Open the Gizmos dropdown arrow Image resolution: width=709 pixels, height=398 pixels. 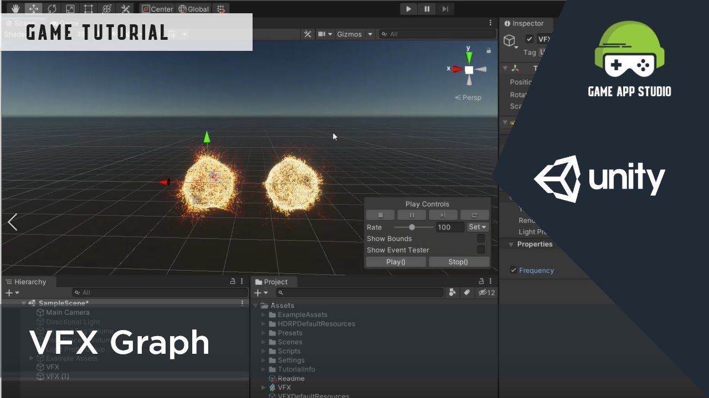[x=370, y=34]
